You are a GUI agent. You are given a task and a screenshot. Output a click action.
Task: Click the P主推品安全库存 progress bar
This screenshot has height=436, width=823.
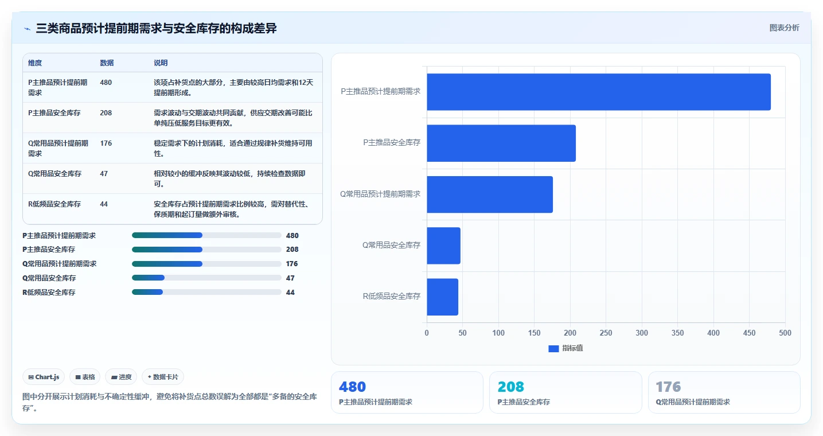[206, 250]
